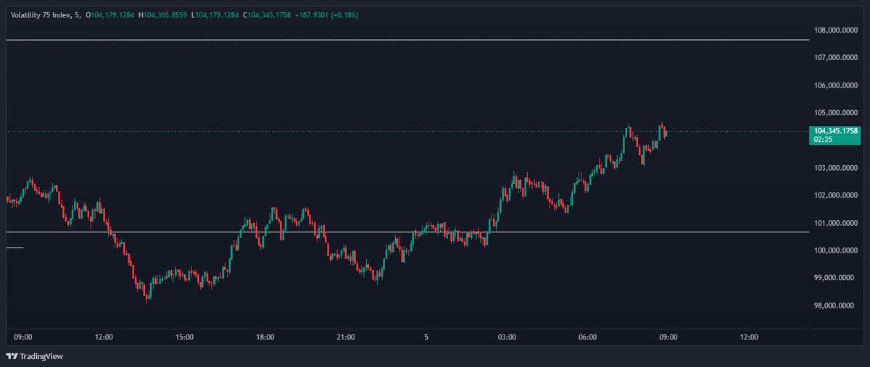Click the high value H104,365.8559

coord(163,14)
